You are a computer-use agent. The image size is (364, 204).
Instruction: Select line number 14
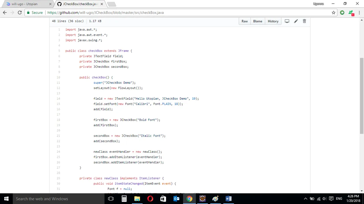(x=58, y=99)
